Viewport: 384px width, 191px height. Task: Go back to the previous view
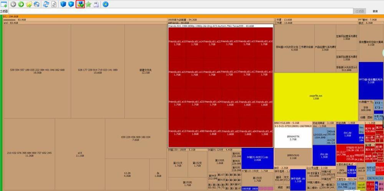13,4
